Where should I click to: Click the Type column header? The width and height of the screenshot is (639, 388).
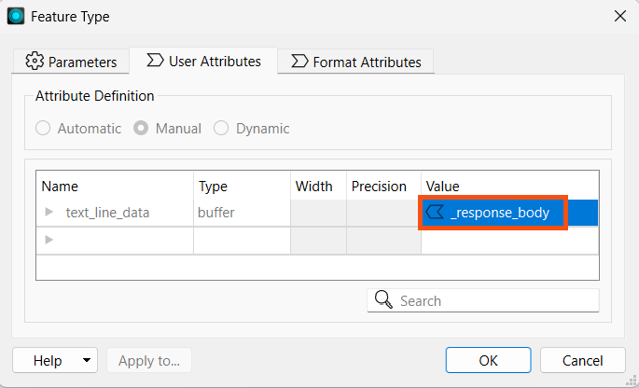tap(242, 186)
